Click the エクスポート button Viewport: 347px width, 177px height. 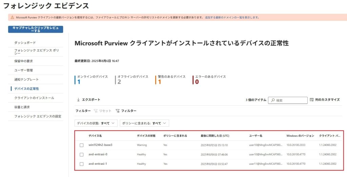coord(88,100)
